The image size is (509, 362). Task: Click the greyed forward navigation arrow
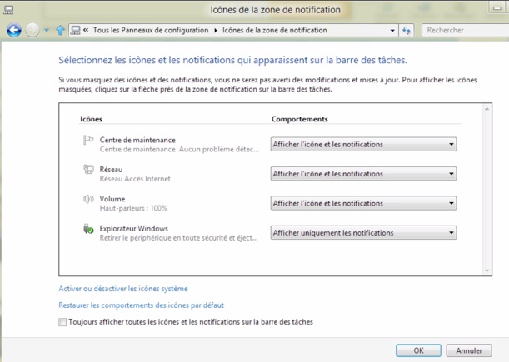pyautogui.click(x=32, y=30)
